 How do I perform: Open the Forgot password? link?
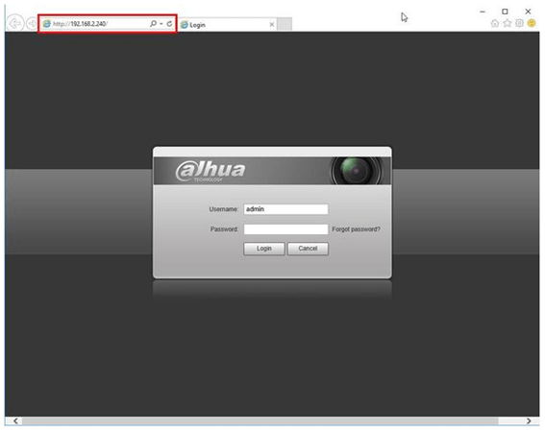click(356, 229)
